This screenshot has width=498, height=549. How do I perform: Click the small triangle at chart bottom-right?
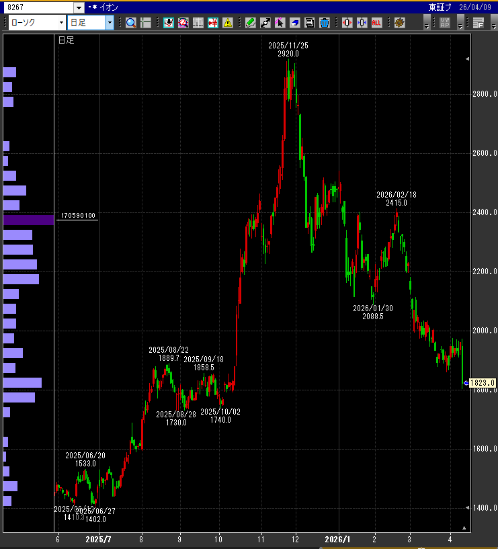(x=464, y=528)
